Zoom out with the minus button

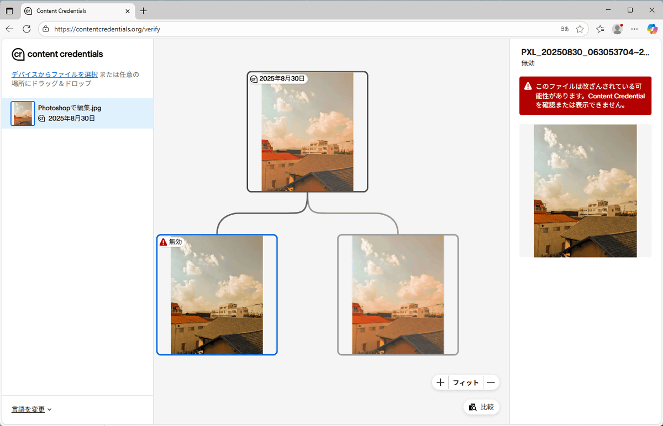tap(491, 382)
